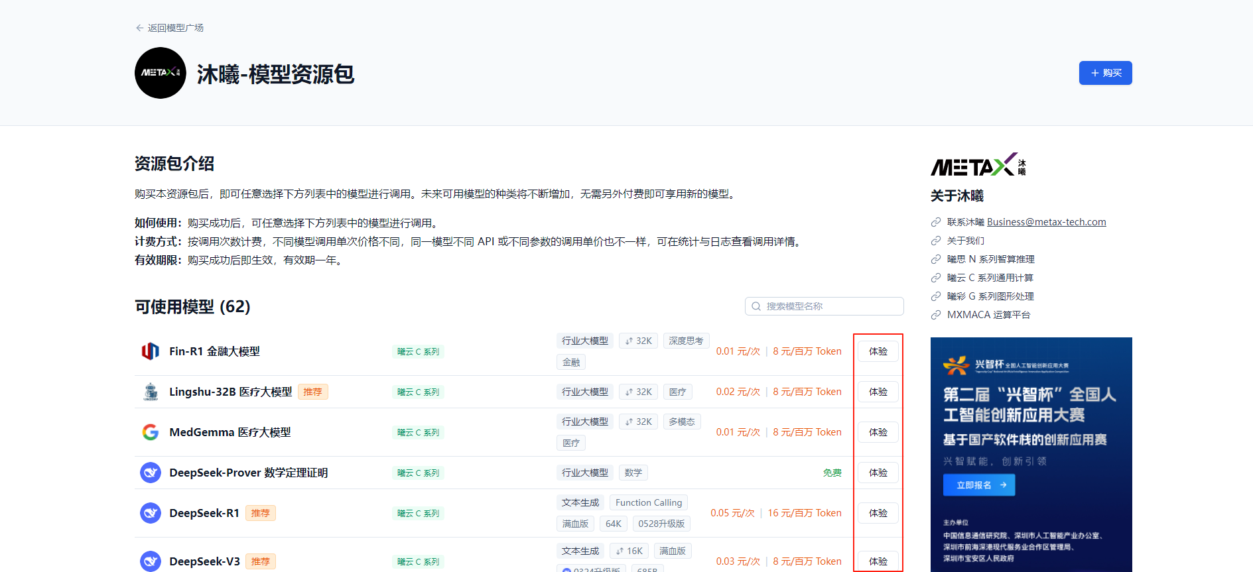The width and height of the screenshot is (1253, 572).
Task: Click 0.05 元/次 price for DeepSeek-R1
Action: (732, 513)
